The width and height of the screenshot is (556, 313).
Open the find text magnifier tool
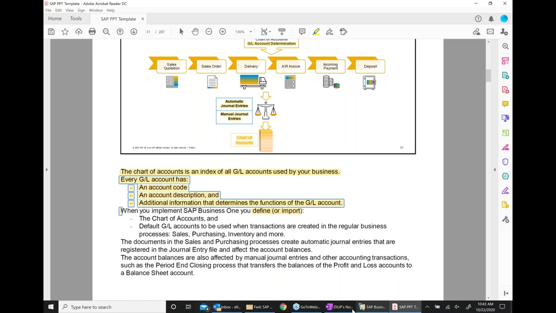(106, 32)
